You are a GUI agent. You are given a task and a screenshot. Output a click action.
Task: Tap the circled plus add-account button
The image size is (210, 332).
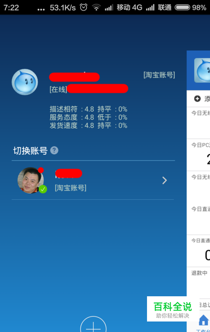[93, 324]
